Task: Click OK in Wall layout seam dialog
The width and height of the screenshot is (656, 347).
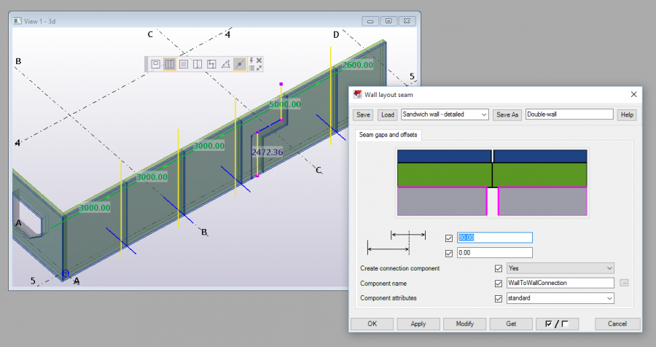Action: click(x=372, y=324)
